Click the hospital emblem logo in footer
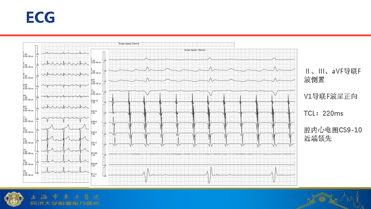The width and height of the screenshot is (371, 209). click(11, 199)
